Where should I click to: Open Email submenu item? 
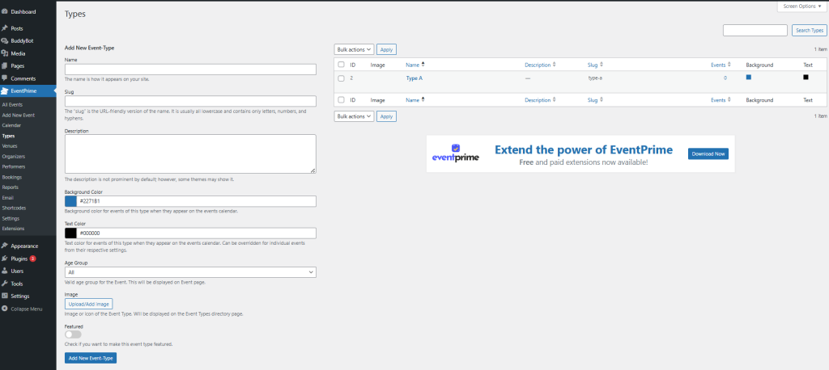8,197
